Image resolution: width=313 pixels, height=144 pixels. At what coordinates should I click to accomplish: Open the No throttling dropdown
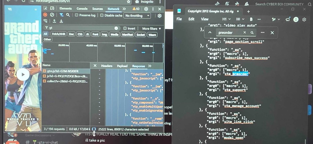(x=137, y=16)
